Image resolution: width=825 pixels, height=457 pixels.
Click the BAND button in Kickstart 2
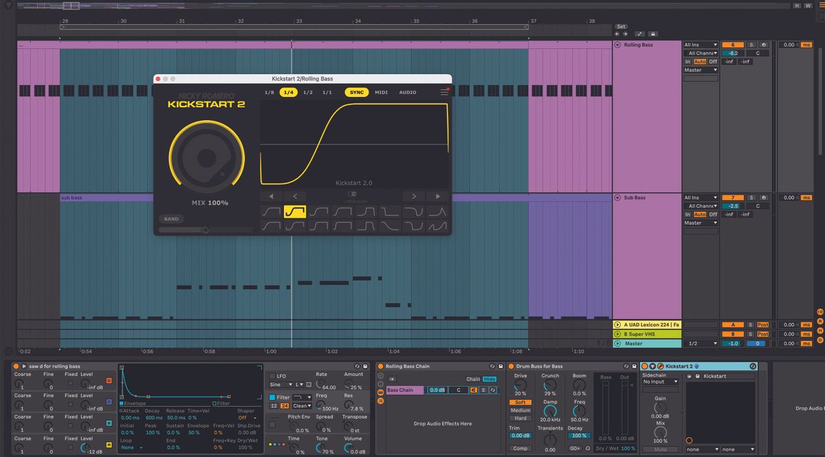coord(171,219)
